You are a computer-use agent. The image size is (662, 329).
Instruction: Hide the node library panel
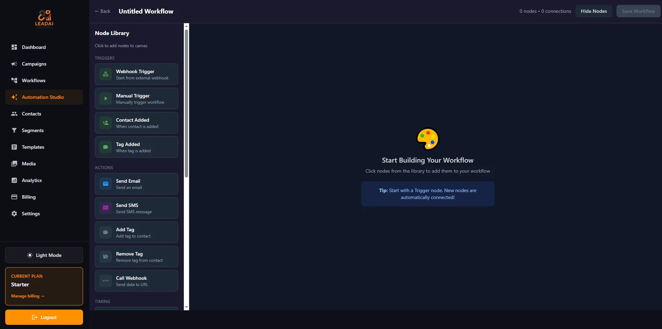coord(594,11)
